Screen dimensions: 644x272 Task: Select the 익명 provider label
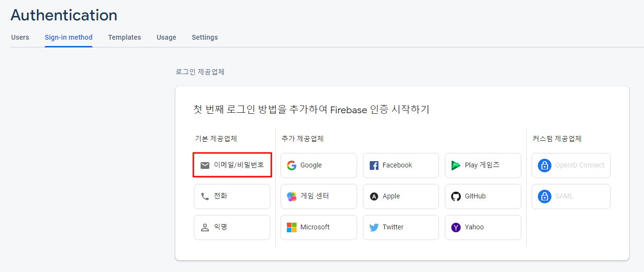(220, 227)
